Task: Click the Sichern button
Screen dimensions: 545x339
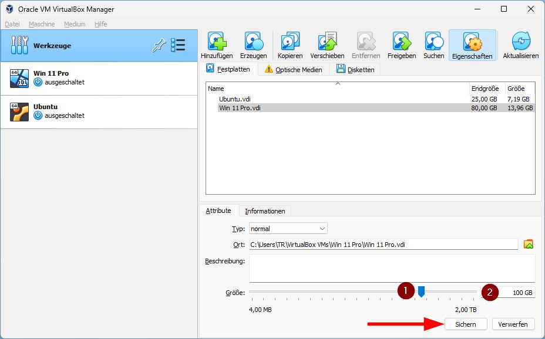Action: pyautogui.click(x=466, y=324)
